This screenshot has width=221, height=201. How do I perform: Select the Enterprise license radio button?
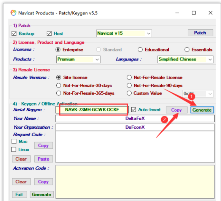(x=58, y=49)
